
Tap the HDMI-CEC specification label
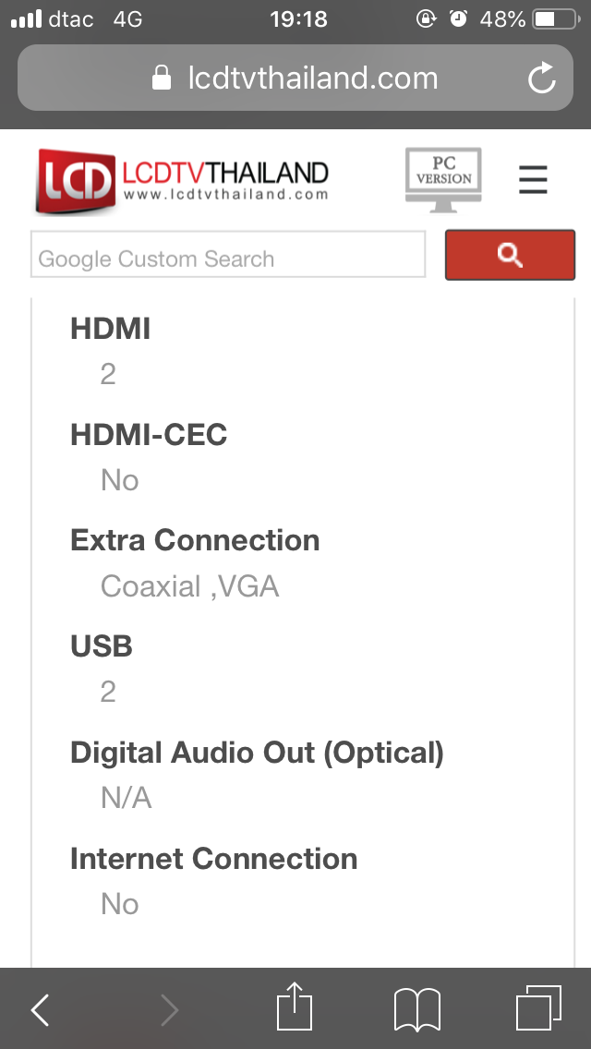[149, 434]
